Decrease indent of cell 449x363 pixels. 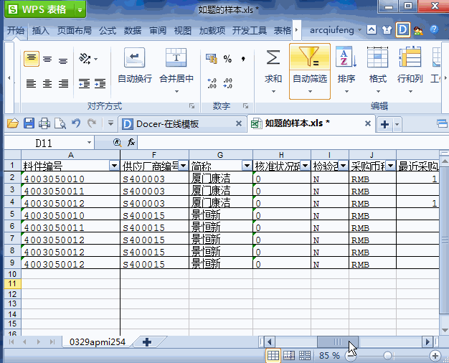pyautogui.click(x=84, y=83)
